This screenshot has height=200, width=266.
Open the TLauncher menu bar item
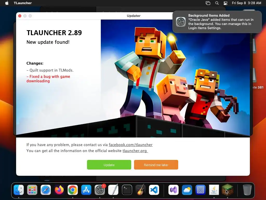tap(23, 3)
